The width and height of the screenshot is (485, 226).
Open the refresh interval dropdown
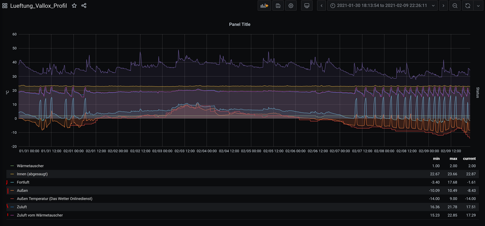[478, 6]
